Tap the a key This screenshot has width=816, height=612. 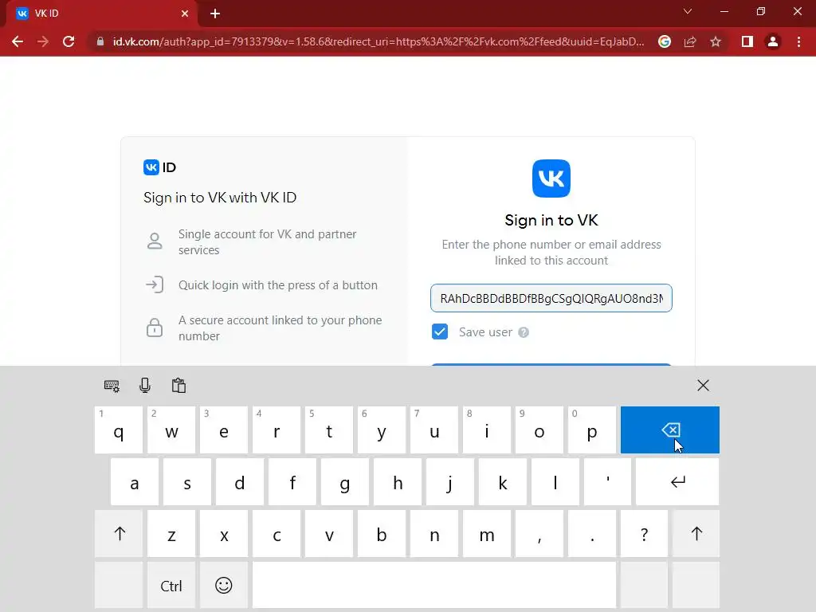[x=134, y=482]
